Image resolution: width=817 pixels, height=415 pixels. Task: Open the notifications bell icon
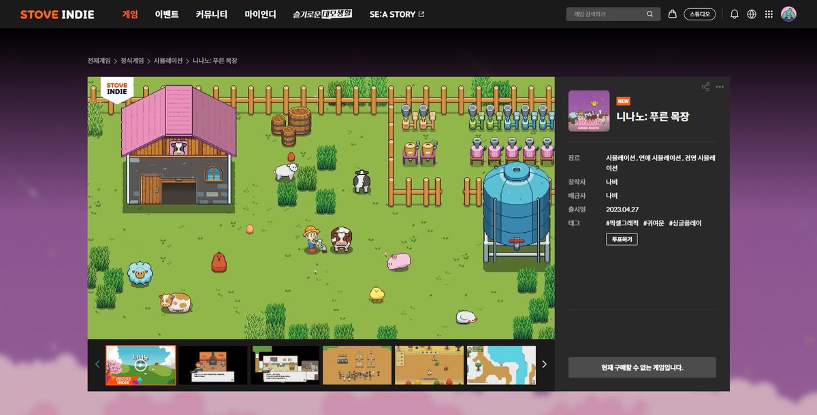click(x=735, y=14)
